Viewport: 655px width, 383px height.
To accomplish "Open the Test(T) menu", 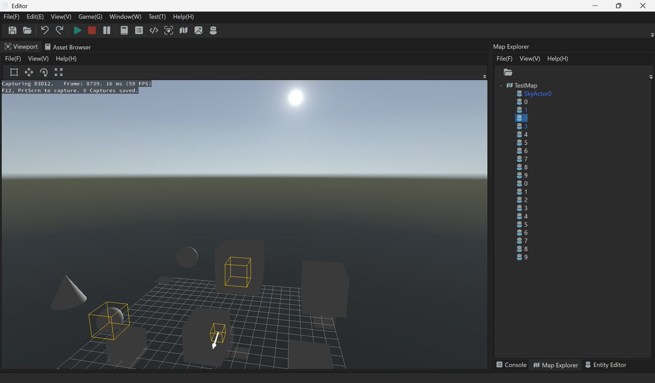I will 157,17.
